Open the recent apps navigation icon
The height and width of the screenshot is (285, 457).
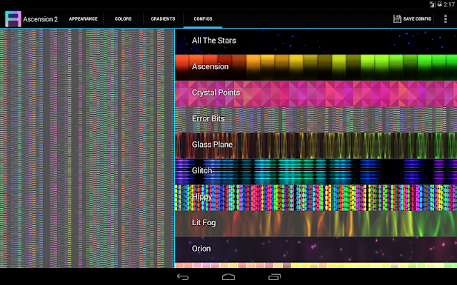click(274, 277)
